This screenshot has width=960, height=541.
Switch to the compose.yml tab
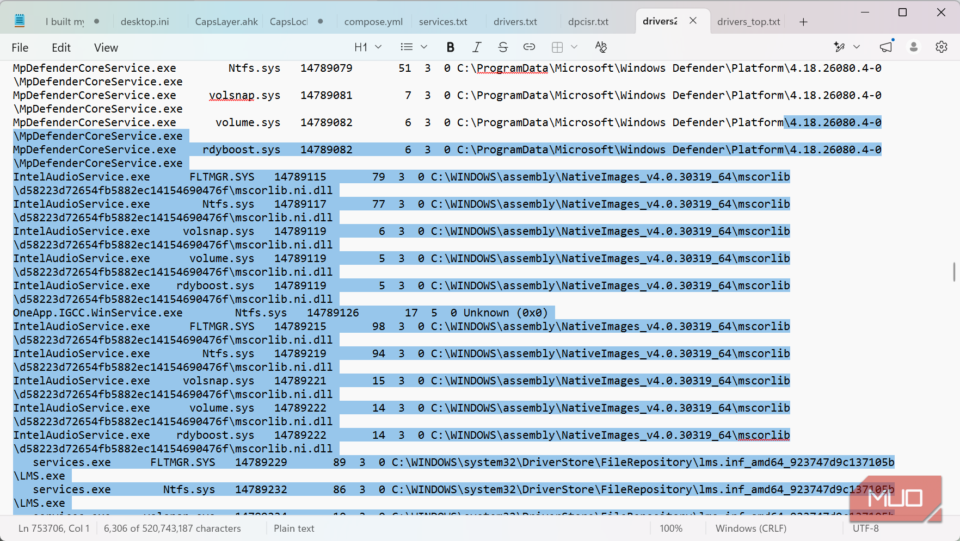point(373,22)
